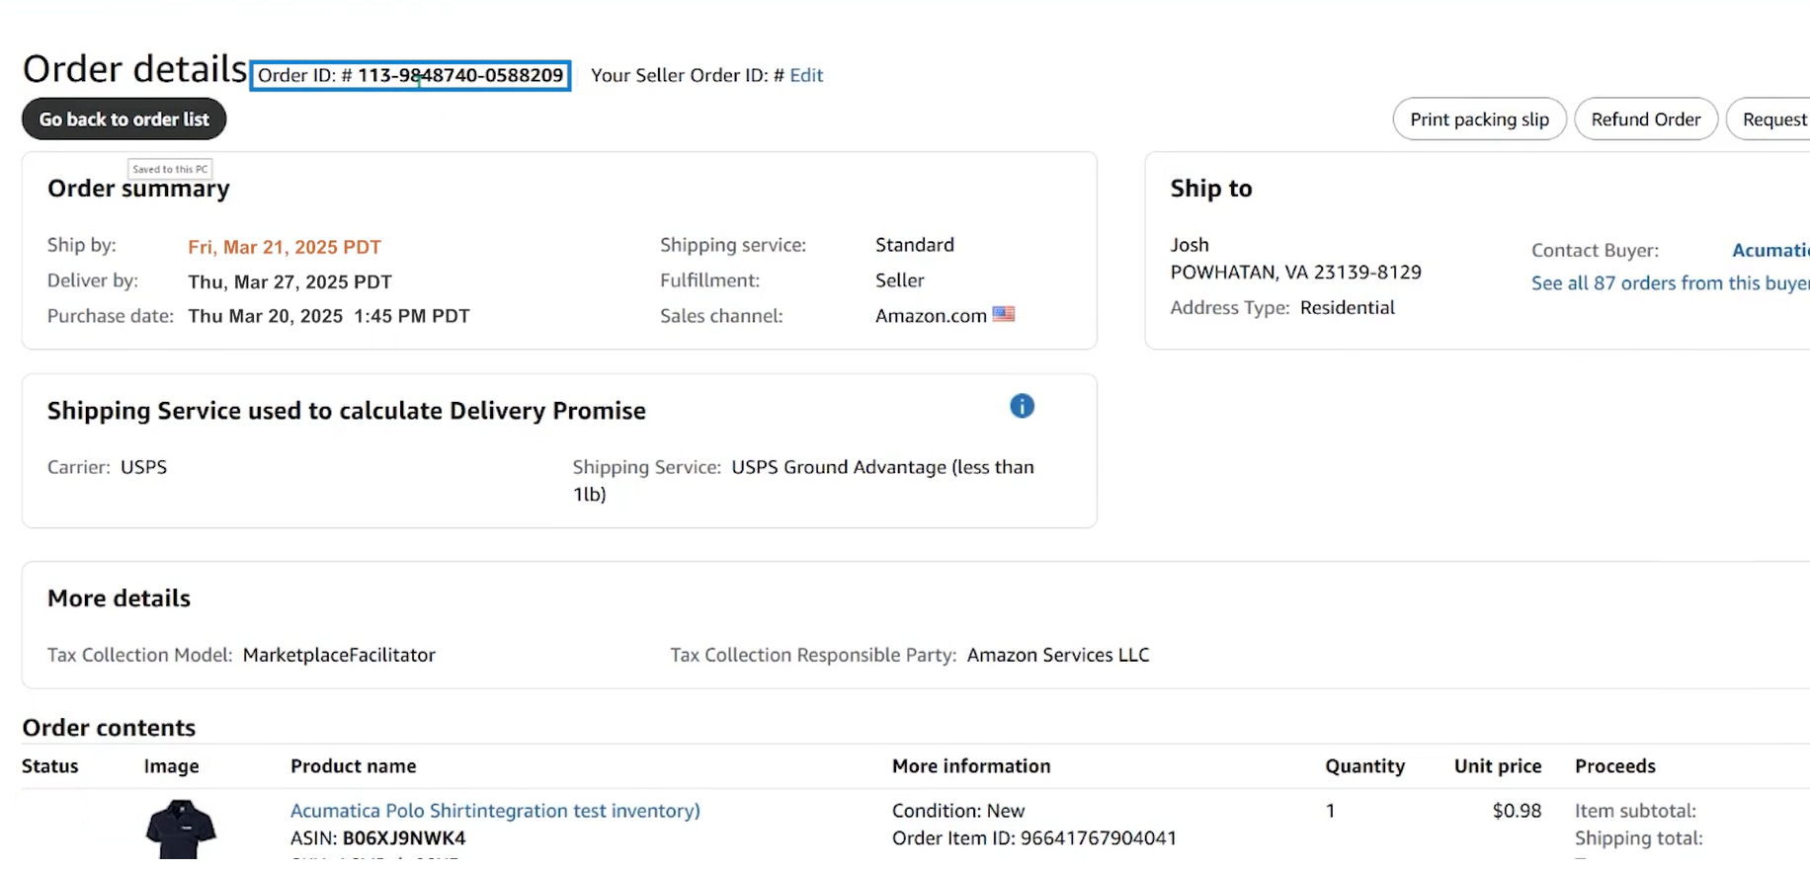Viewport: 1810px width, 870px height.
Task: Click the US flag icon
Action: click(1004, 314)
